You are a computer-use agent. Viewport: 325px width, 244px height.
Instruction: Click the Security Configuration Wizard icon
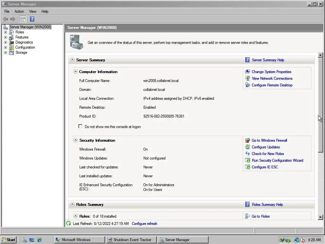(x=248, y=160)
